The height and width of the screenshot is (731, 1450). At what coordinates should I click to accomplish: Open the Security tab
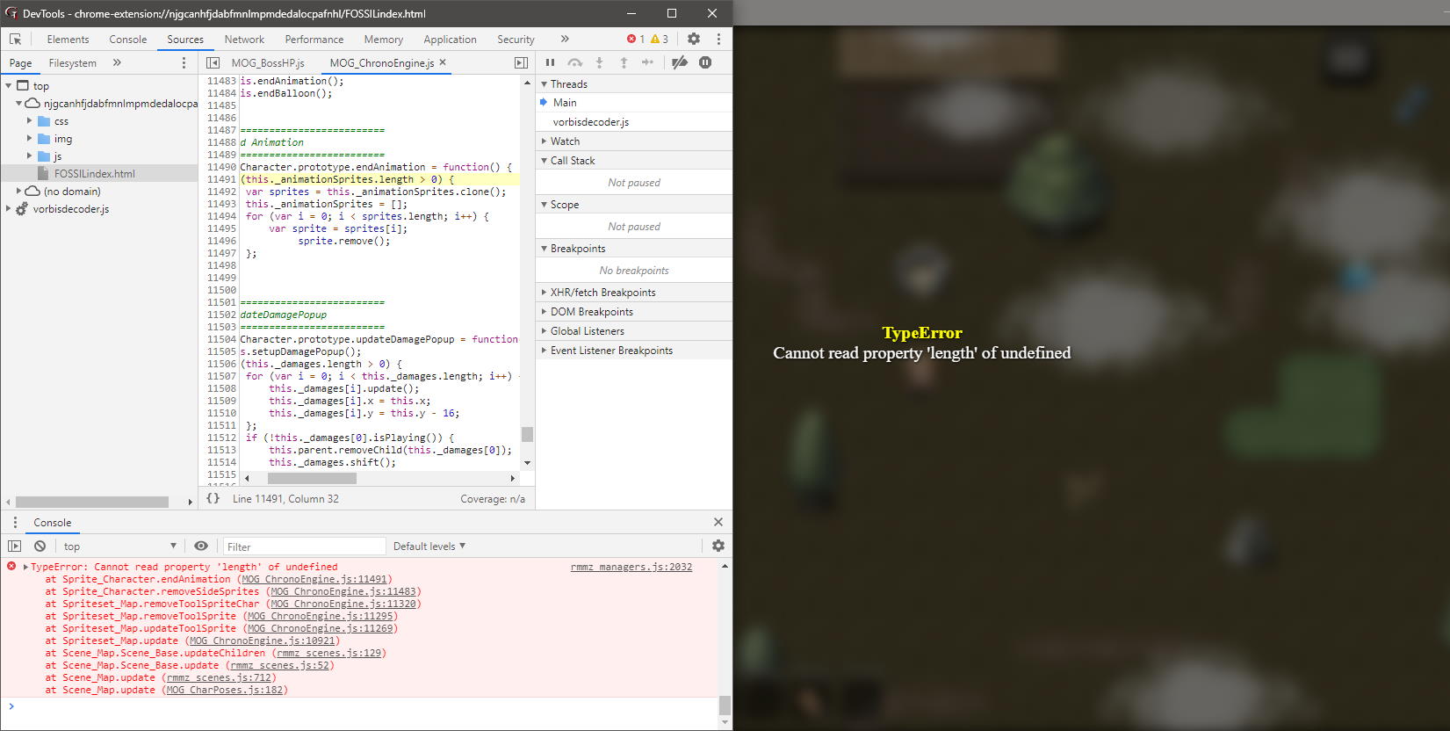[516, 40]
